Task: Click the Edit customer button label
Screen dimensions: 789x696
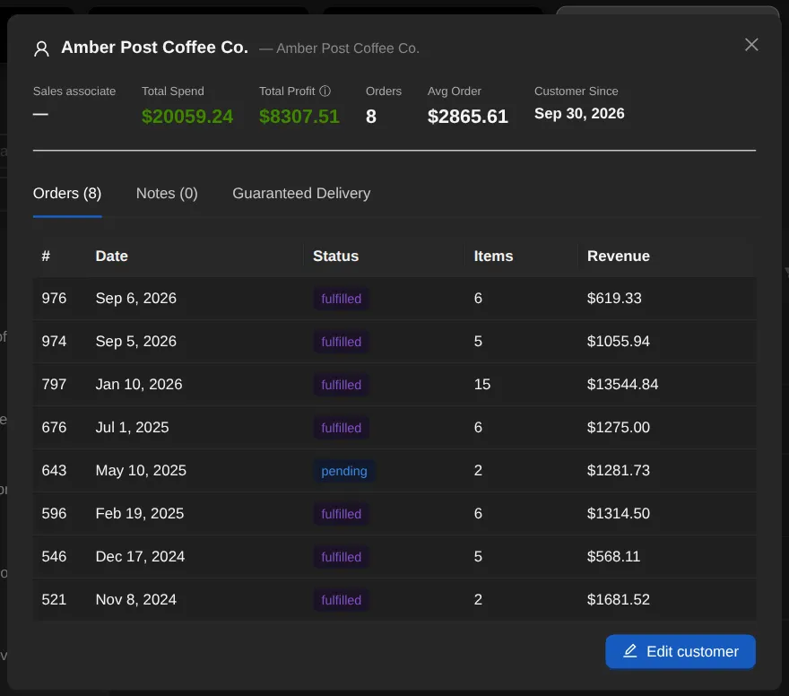Action: [692, 652]
